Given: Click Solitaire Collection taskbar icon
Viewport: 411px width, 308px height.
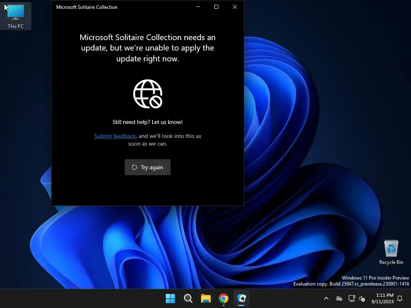Looking at the screenshot, I should point(241,298).
